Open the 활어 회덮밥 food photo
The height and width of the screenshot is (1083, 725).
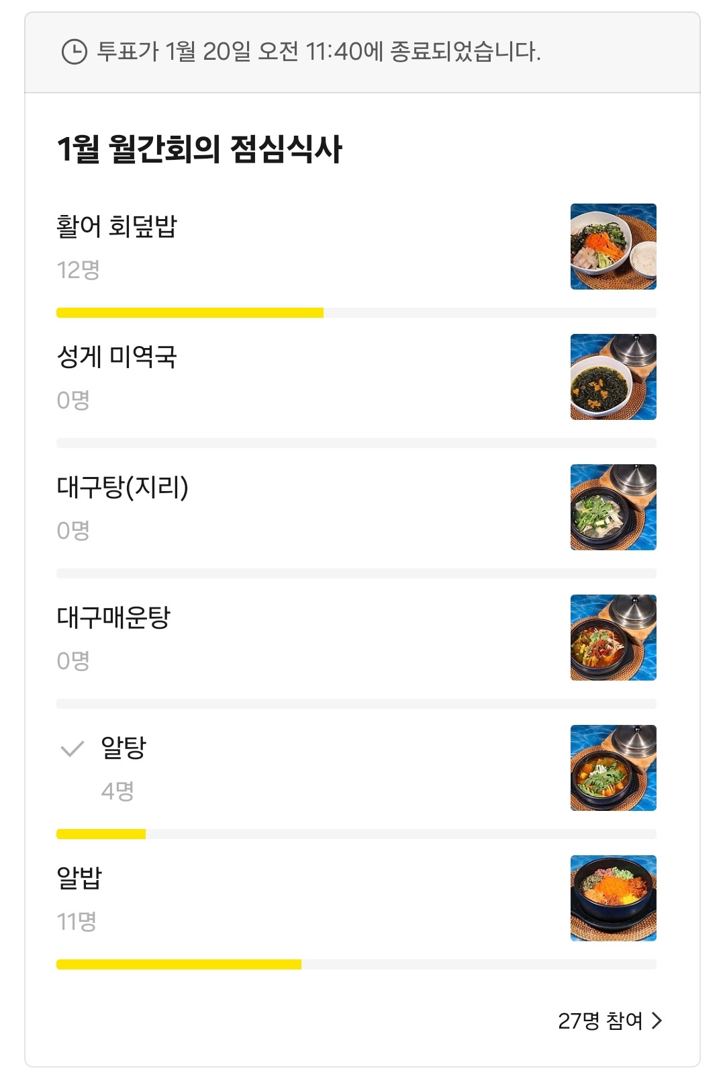click(614, 247)
